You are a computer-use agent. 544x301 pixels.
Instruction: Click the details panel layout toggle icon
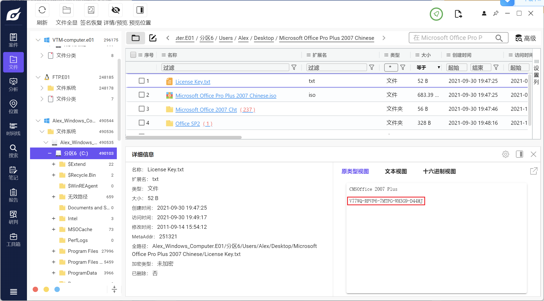(x=519, y=154)
